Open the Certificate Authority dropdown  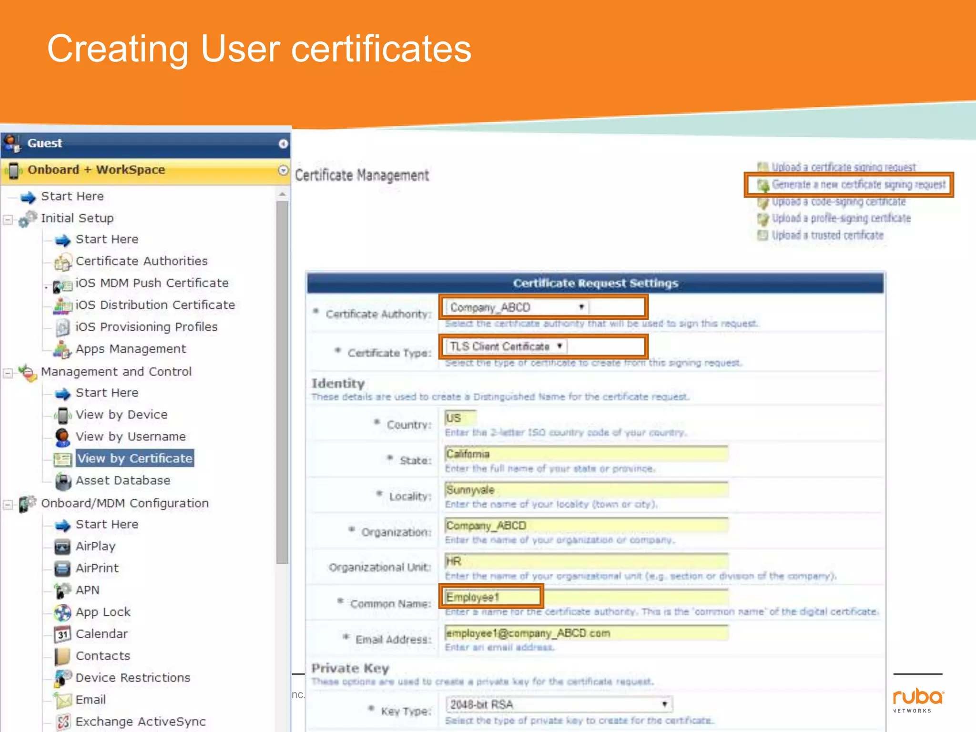(517, 307)
